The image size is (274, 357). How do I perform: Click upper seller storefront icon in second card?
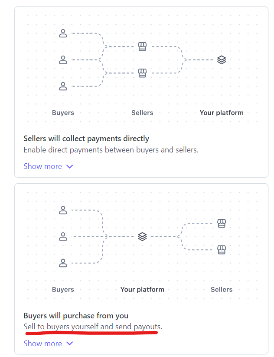222,223
